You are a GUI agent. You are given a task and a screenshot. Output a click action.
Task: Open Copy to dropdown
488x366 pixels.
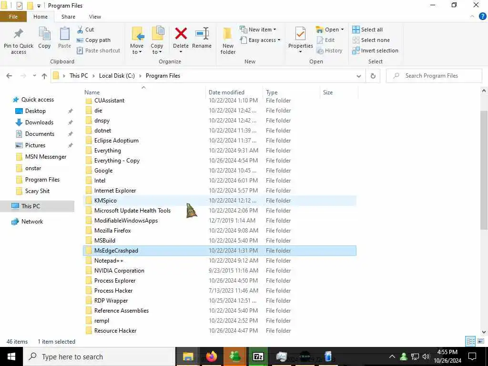click(x=157, y=41)
